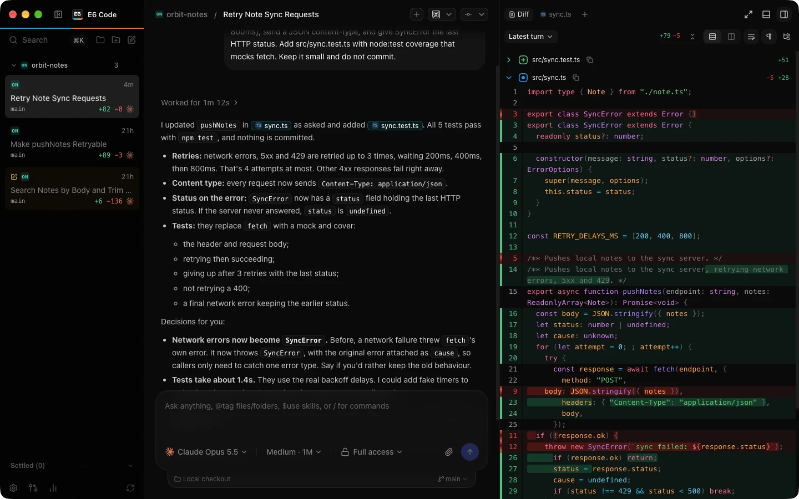Collapse the left sidebar panel icon

58,14
